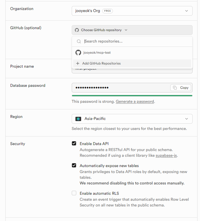Click the 'Security' label
Image resolution: width=200 pixels, height=221 pixels.
click(17, 144)
